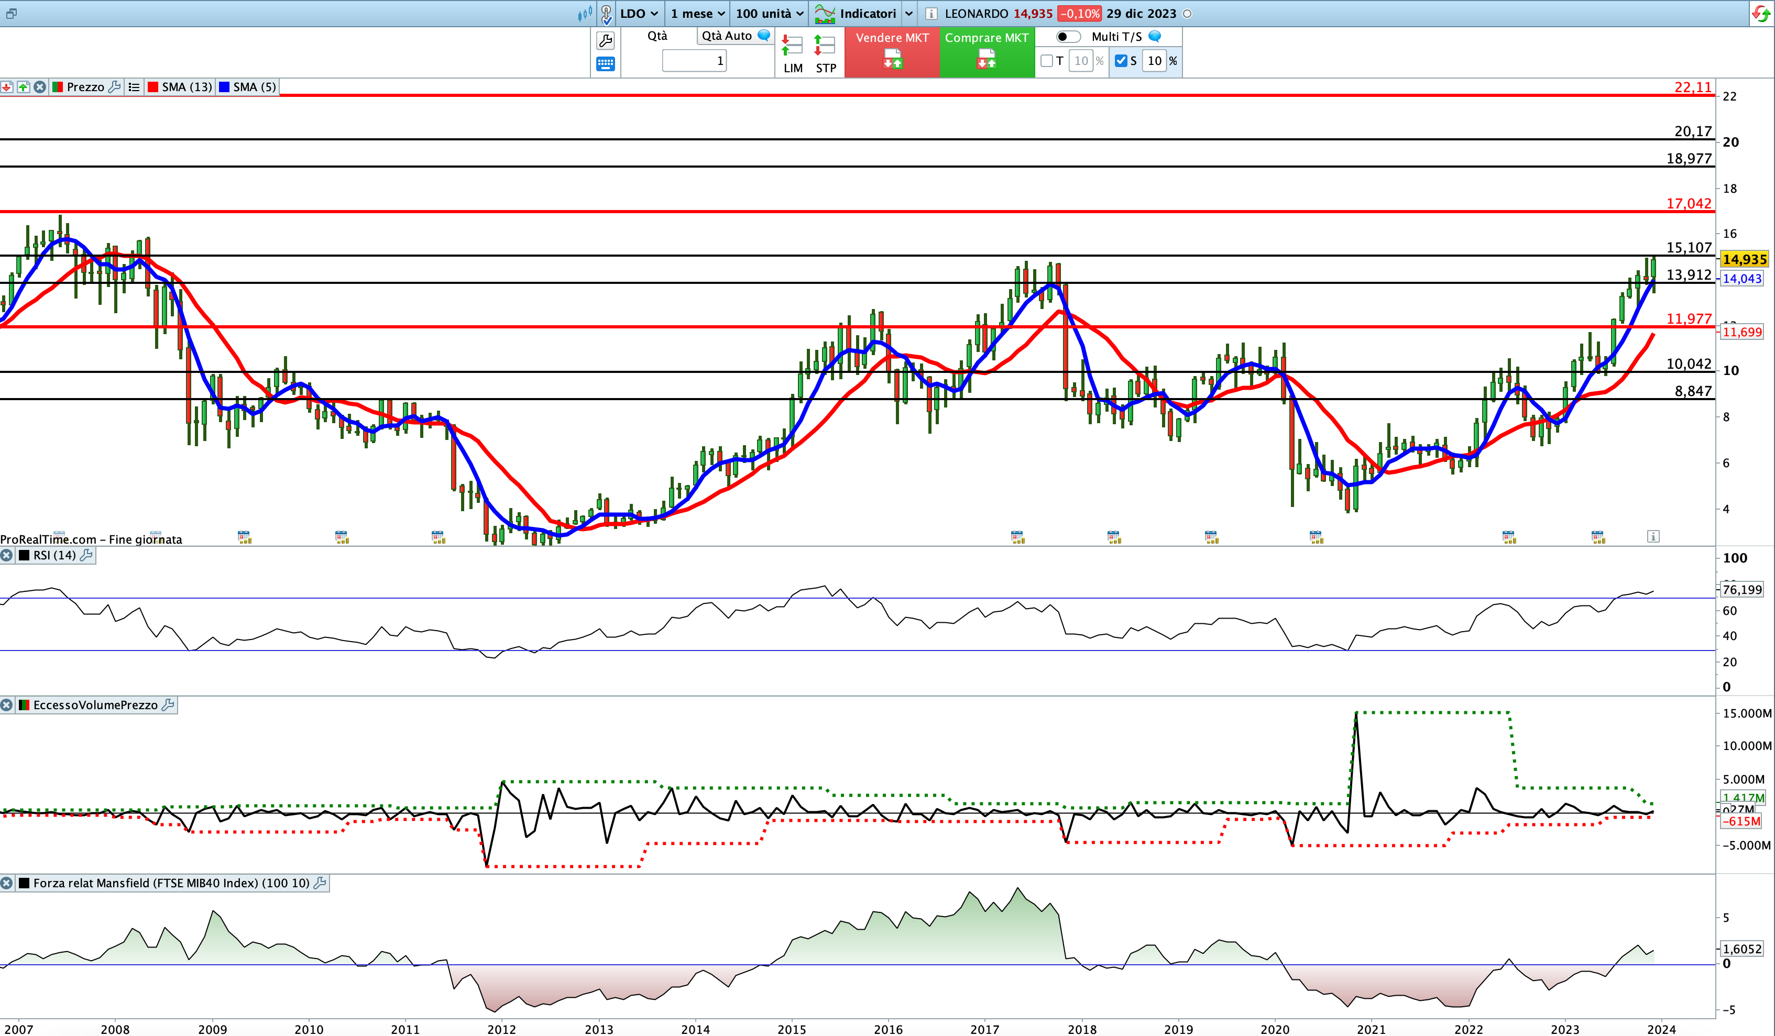
Task: Click the Indicatori button
Action: tap(856, 14)
